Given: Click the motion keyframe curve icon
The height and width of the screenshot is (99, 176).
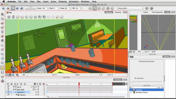Looking at the screenshot, I should pyautogui.click(x=18, y=17).
